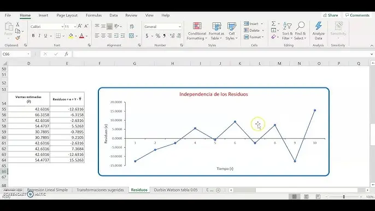Open the Format cells menu

[254, 37]
